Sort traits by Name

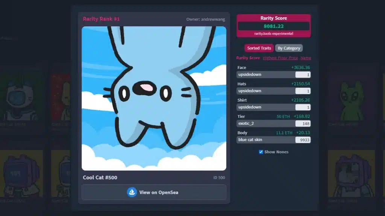306,58
